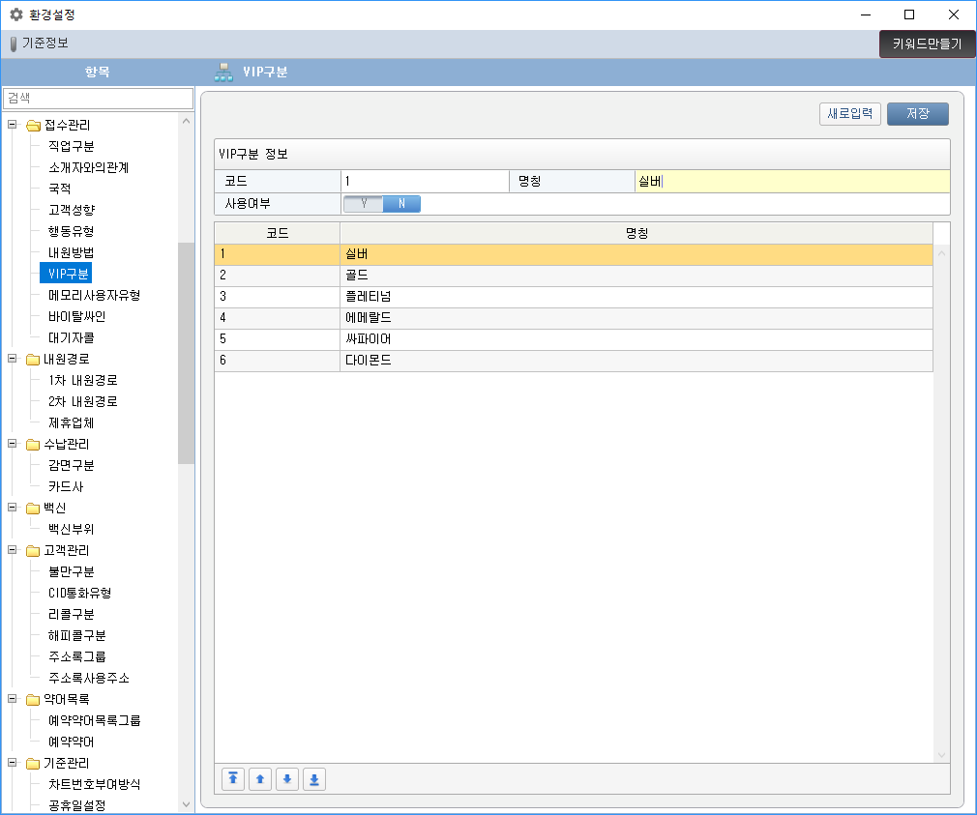Click the 접수관리 folder icon
This screenshot has height=815, width=977.
click(x=33, y=125)
